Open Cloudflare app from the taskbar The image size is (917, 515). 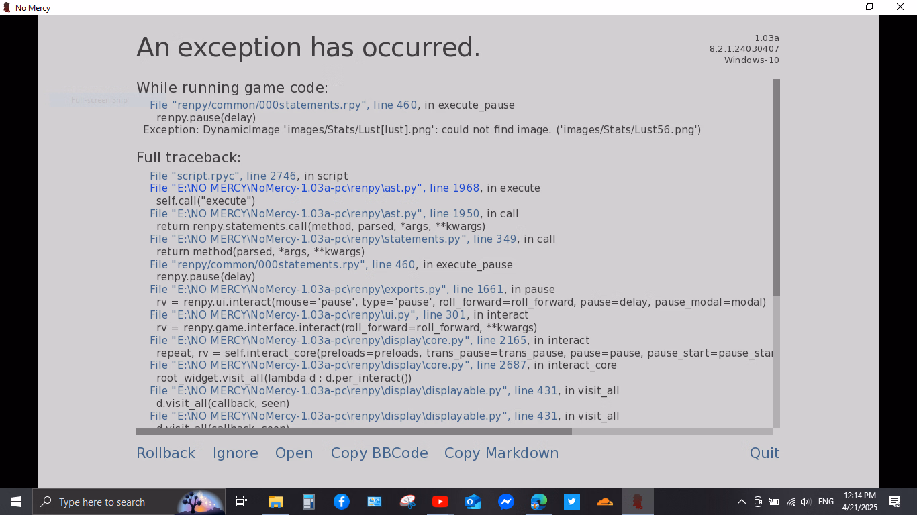(x=605, y=502)
